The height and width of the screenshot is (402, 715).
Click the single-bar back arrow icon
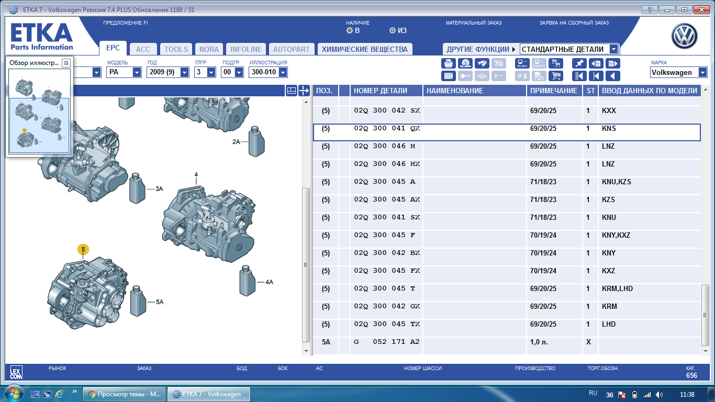click(596, 76)
